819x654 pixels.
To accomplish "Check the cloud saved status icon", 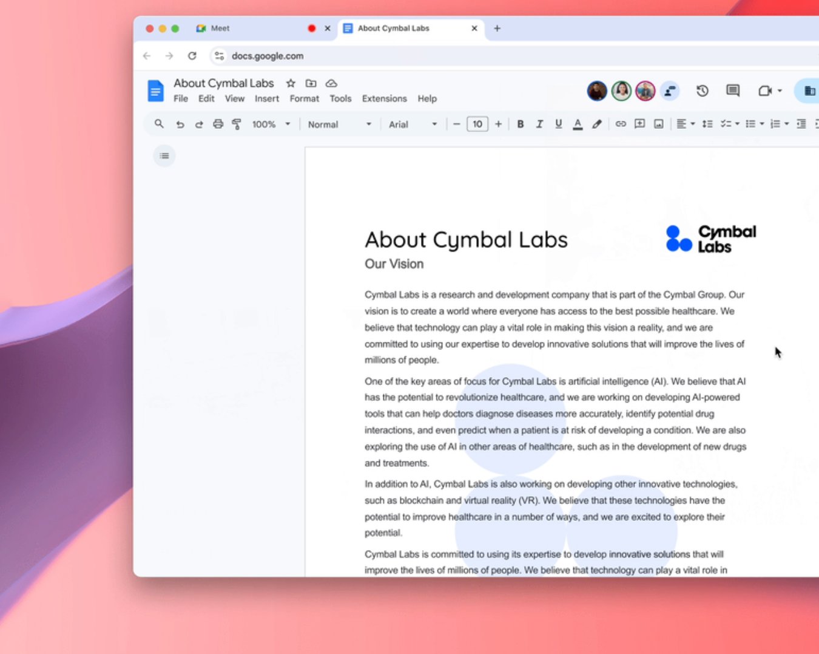I will 331,83.
